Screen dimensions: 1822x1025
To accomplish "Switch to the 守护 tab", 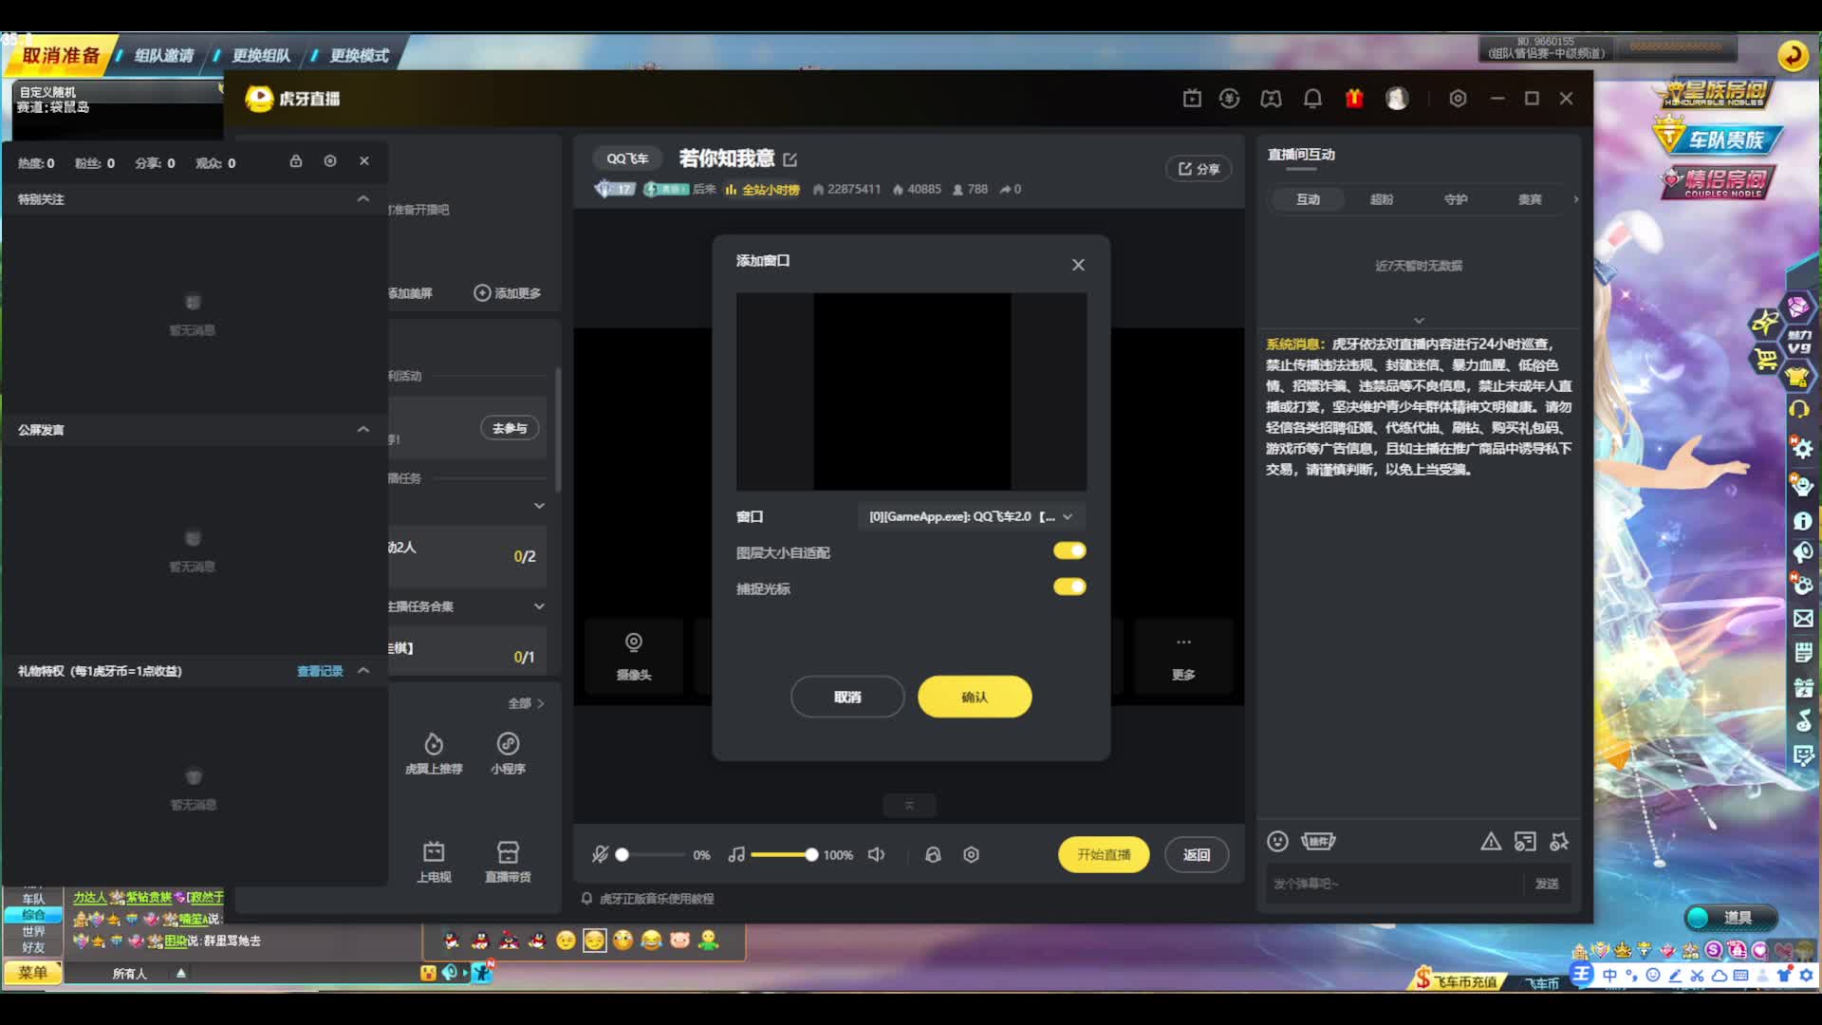I will [x=1456, y=199].
